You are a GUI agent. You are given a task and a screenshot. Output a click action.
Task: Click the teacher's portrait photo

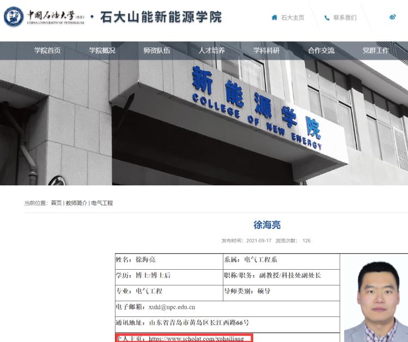(x=375, y=299)
